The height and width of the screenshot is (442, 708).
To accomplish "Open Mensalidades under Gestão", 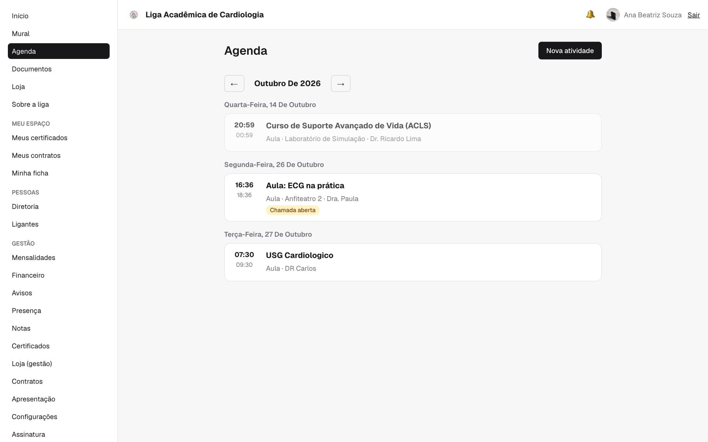I will coord(59,257).
